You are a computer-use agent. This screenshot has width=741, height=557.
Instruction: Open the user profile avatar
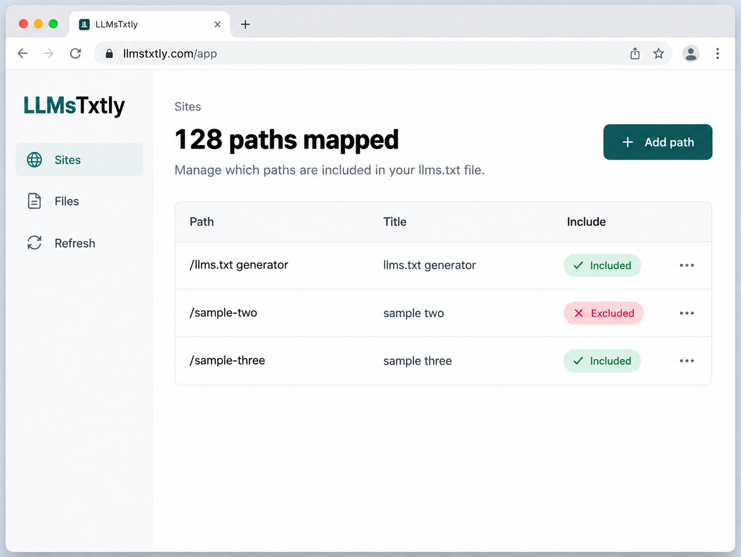691,53
